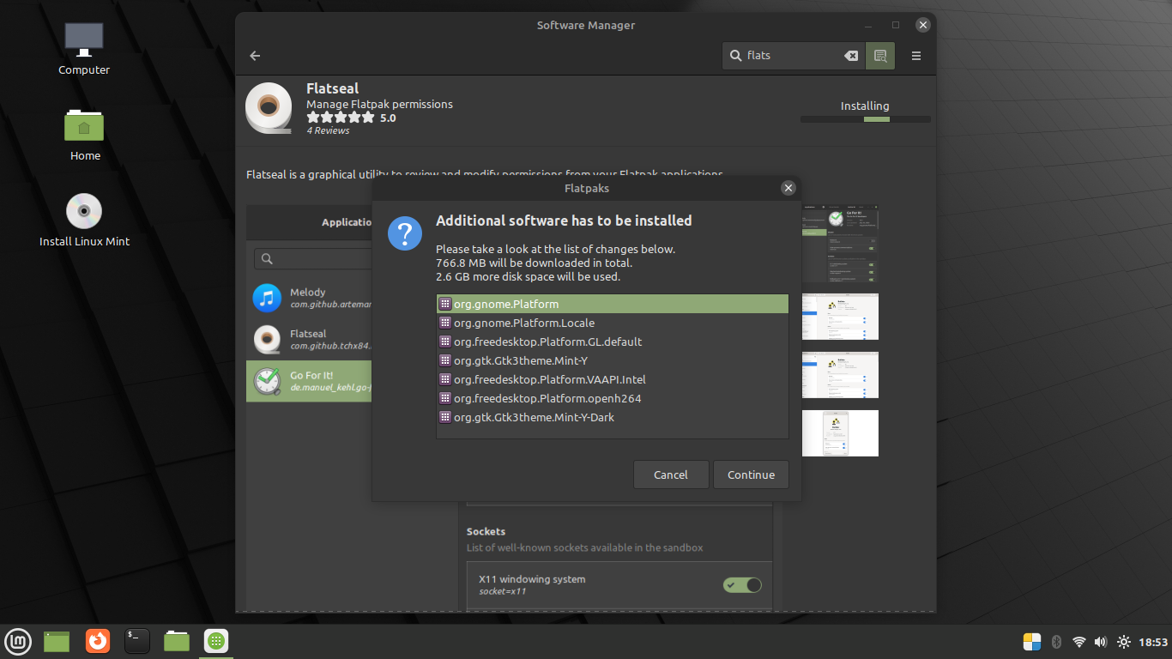Click Continue to install additional software
1172x659 pixels.
coord(751,474)
